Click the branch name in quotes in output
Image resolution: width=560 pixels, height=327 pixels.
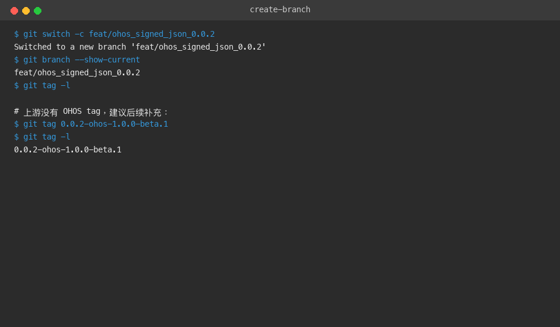point(198,47)
